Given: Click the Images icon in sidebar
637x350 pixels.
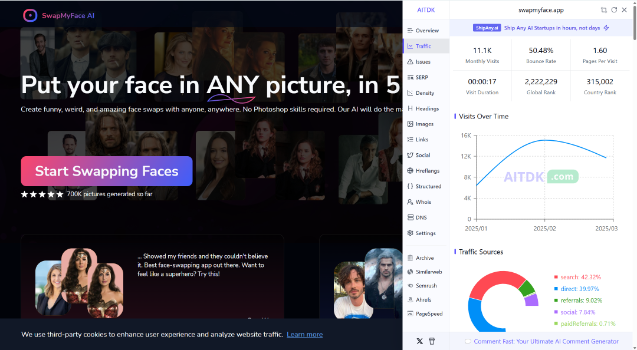Looking at the screenshot, I should [411, 124].
